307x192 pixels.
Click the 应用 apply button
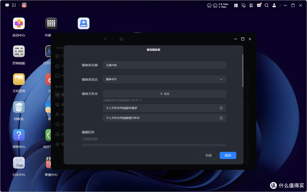(228, 155)
